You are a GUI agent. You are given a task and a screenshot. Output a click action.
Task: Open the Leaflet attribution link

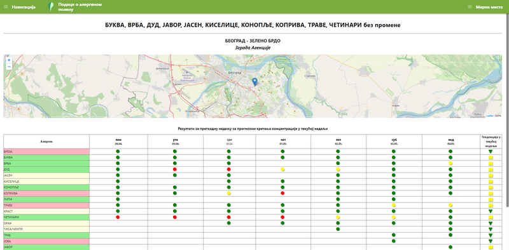(x=489, y=115)
